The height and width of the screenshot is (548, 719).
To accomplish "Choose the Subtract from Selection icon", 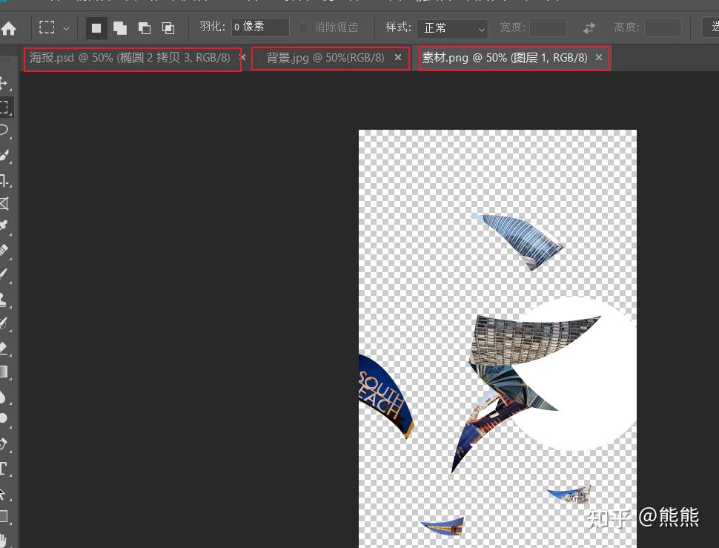I will (145, 28).
